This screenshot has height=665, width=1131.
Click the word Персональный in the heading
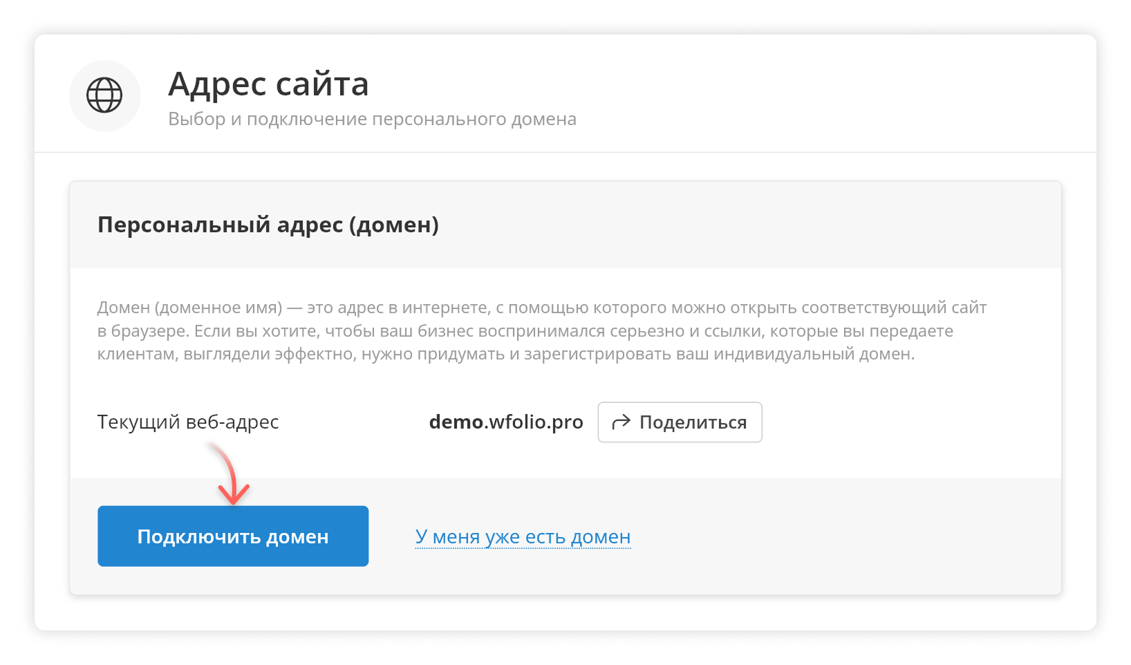pyautogui.click(x=184, y=225)
